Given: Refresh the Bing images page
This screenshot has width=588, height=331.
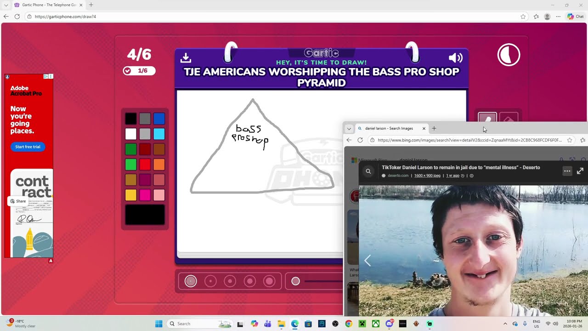Looking at the screenshot, I should [x=360, y=140].
